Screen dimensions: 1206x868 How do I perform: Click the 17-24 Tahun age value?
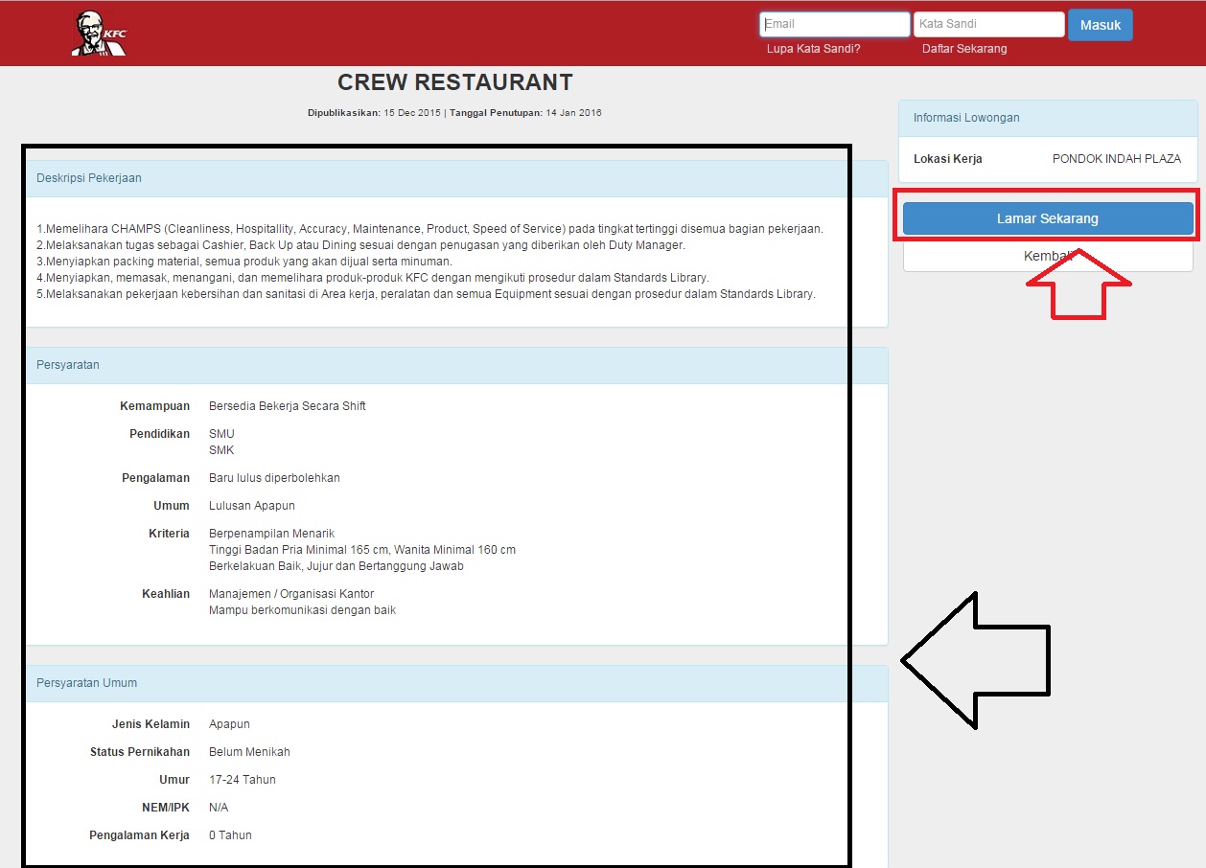coord(243,780)
